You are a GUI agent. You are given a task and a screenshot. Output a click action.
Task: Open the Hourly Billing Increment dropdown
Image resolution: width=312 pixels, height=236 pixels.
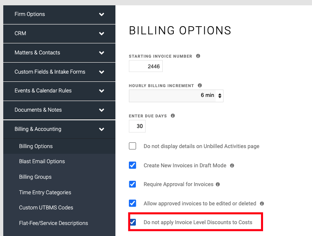click(x=176, y=96)
